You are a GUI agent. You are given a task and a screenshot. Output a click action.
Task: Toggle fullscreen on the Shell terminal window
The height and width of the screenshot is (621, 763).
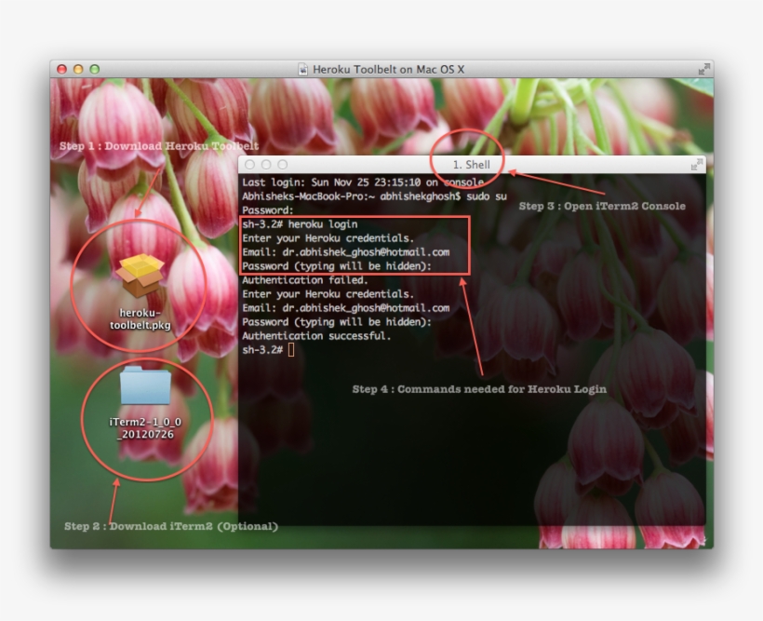697,165
